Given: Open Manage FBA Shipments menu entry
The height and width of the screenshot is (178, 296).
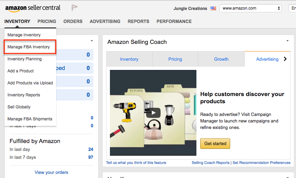Looking at the screenshot, I should (x=30, y=119).
